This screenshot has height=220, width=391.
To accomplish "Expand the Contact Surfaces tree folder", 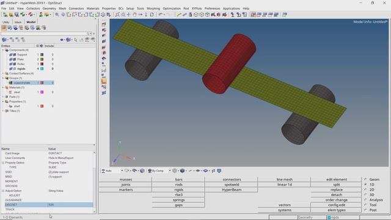I will (3, 73).
